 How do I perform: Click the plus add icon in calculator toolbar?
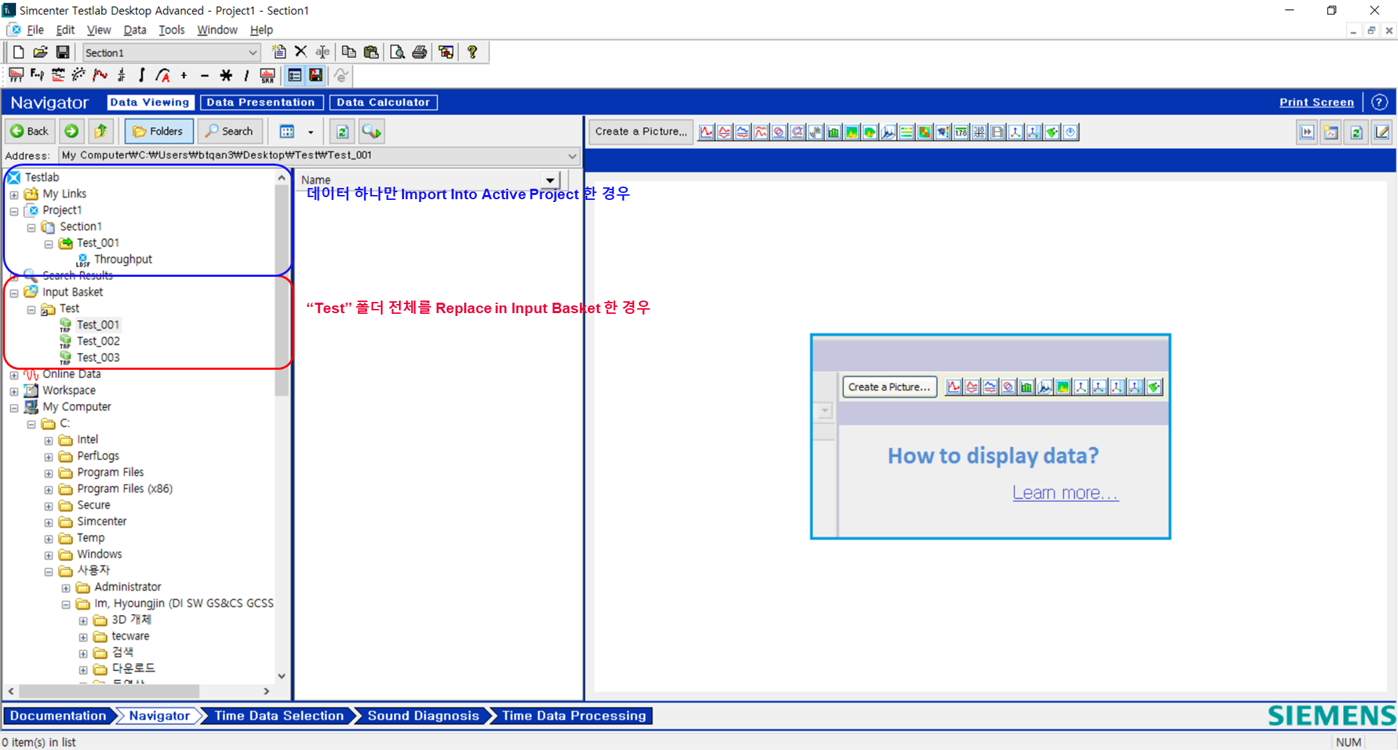(184, 75)
